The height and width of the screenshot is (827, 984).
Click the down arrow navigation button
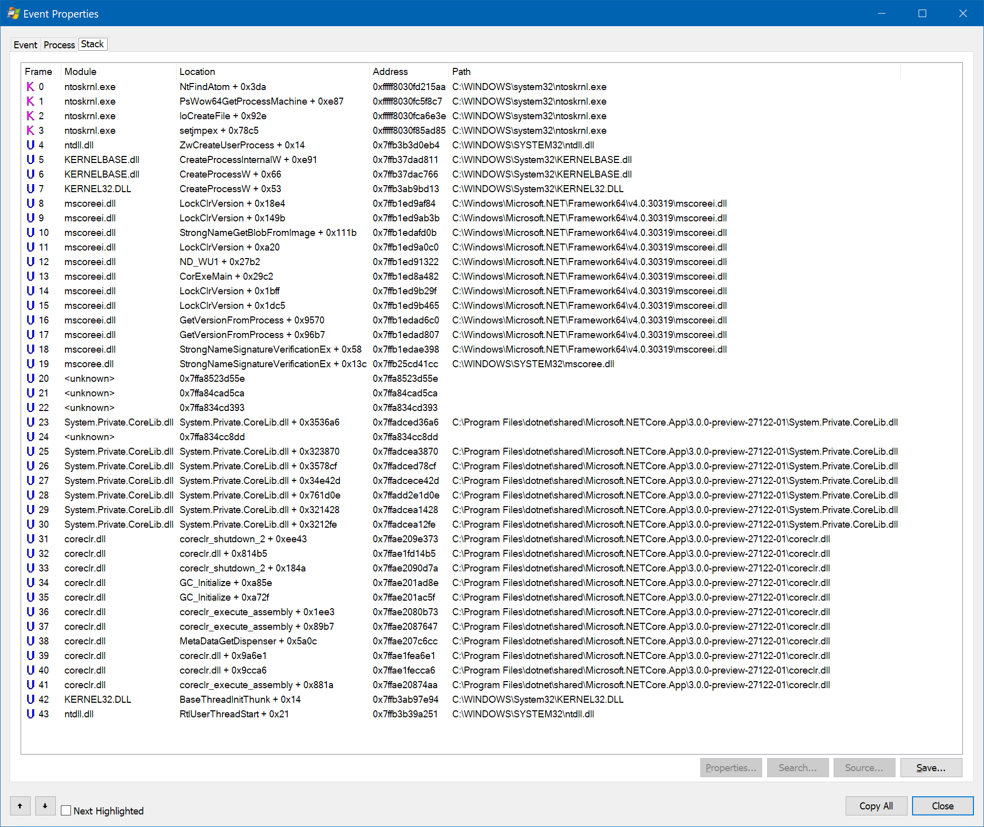coord(45,806)
